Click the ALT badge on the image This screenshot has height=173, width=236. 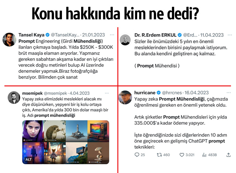pos(28,159)
